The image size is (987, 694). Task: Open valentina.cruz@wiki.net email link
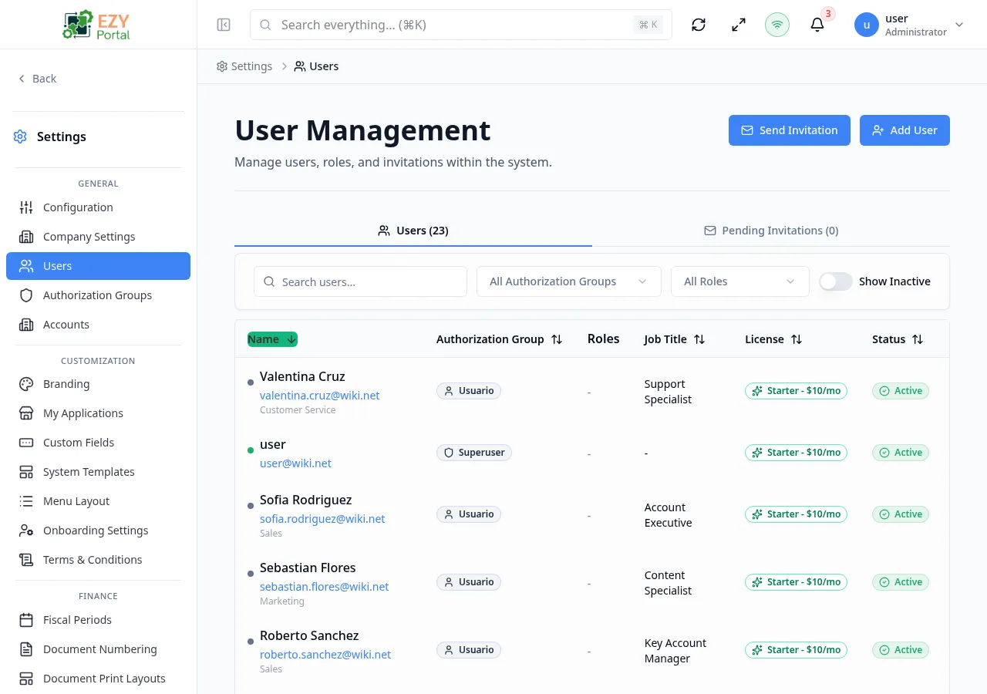(319, 396)
